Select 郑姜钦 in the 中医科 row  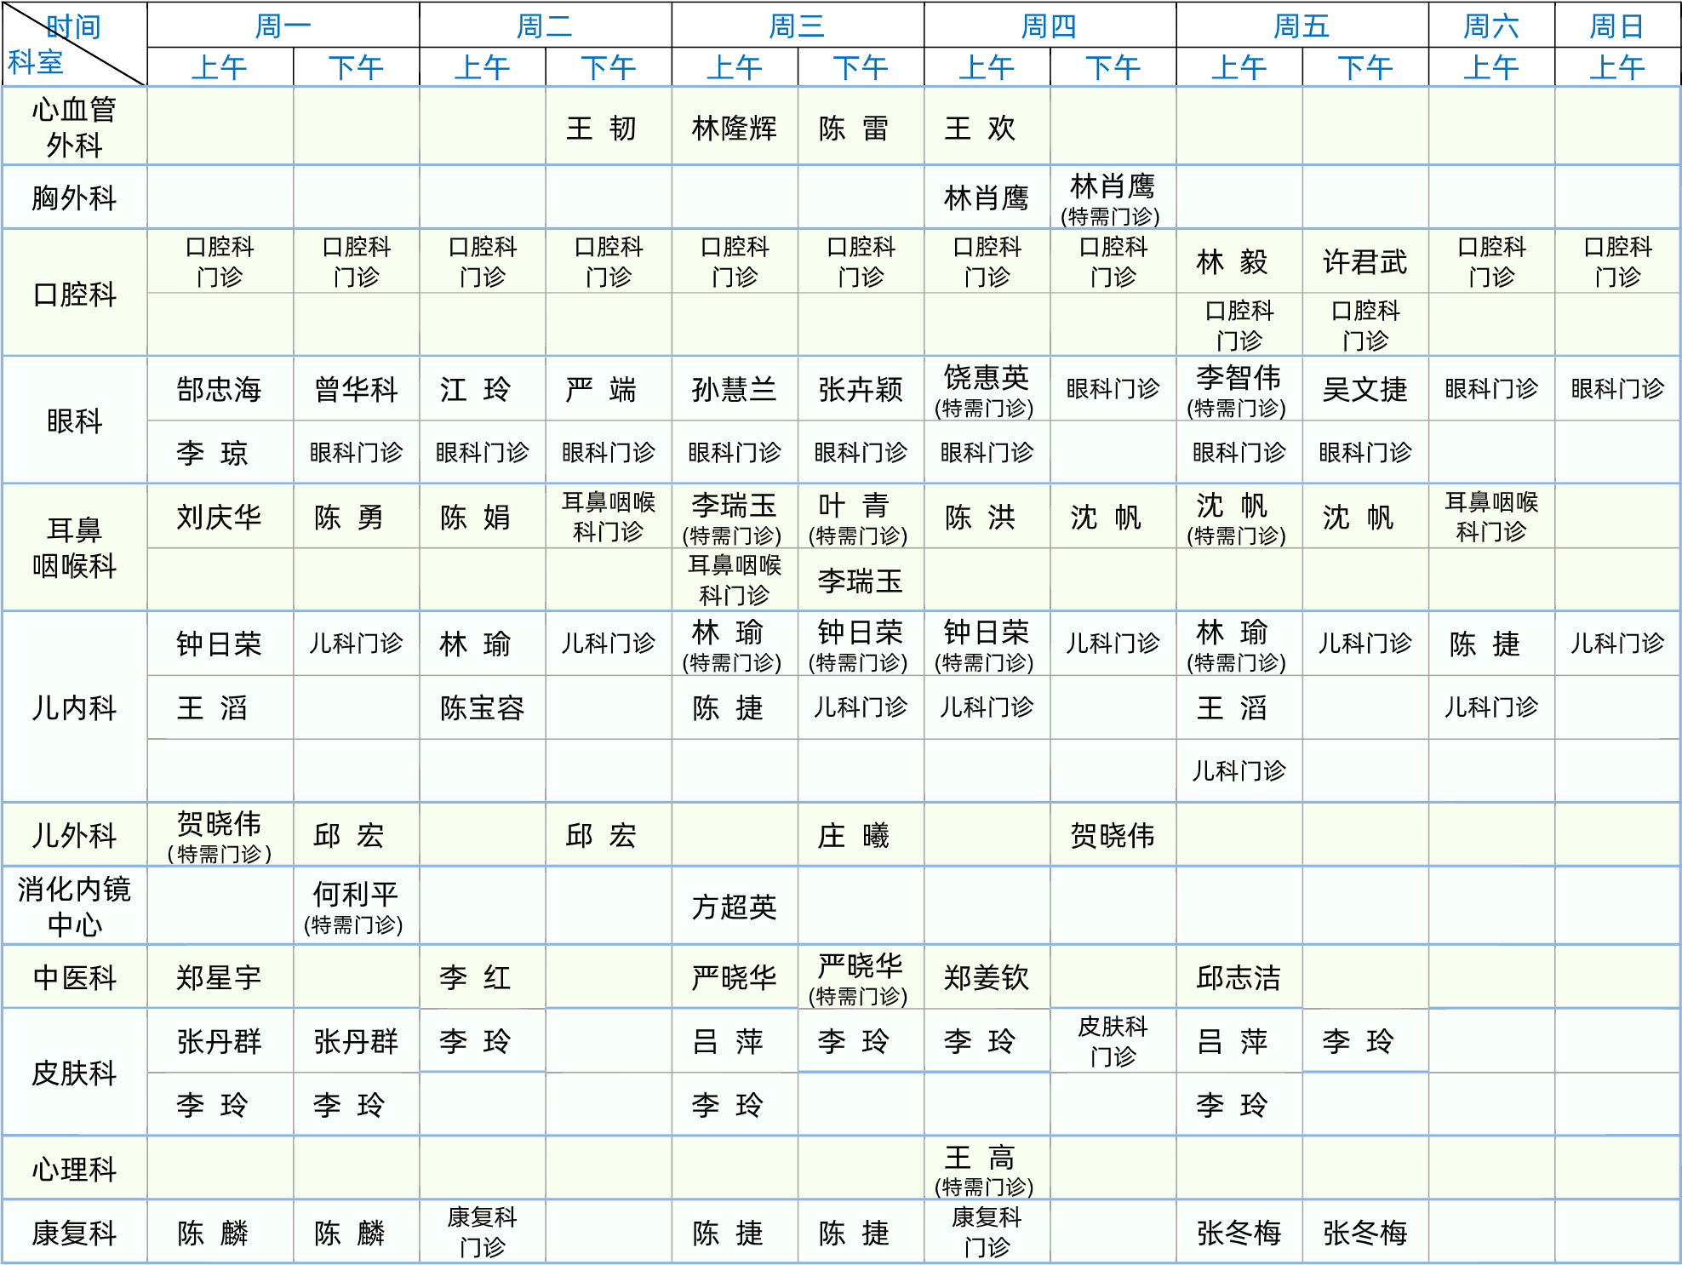986,977
